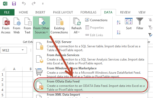Toggle the Filter button
This screenshot has width=153, height=98.
(140, 24)
